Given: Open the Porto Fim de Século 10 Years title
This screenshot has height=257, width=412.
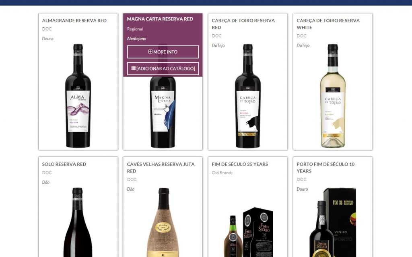Looking at the screenshot, I should tap(325, 168).
